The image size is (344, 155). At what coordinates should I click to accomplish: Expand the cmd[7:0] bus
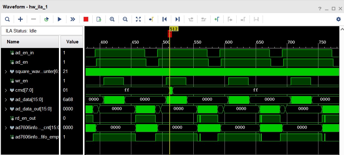6,90
